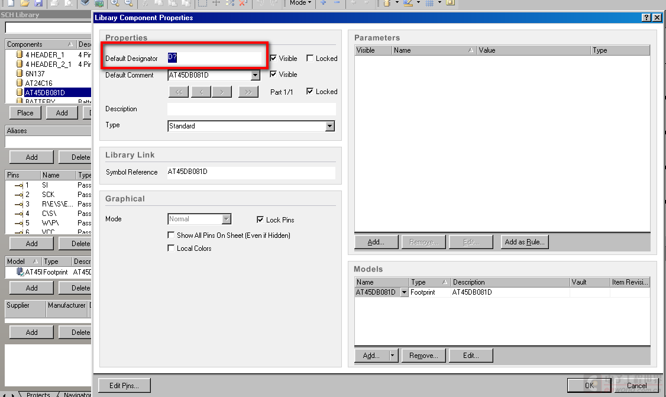Click pin 2 SCK symbol icon
Screen dimensions: 666x397
(x=19, y=195)
